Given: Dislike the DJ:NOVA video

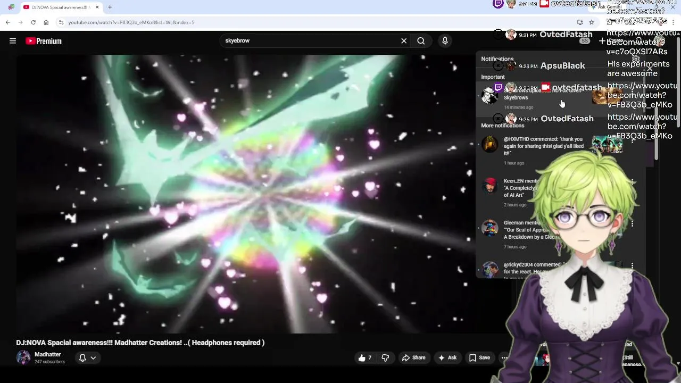Looking at the screenshot, I should coord(386,358).
